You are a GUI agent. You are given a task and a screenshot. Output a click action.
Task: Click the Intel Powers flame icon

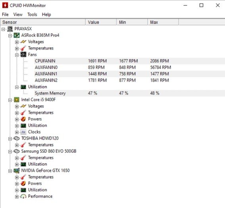[23, 119]
